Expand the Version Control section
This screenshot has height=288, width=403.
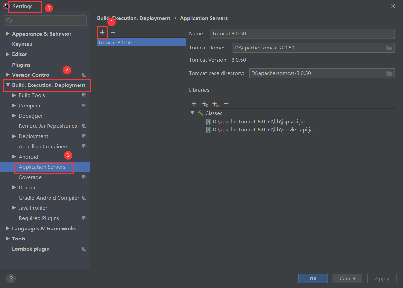pos(8,75)
